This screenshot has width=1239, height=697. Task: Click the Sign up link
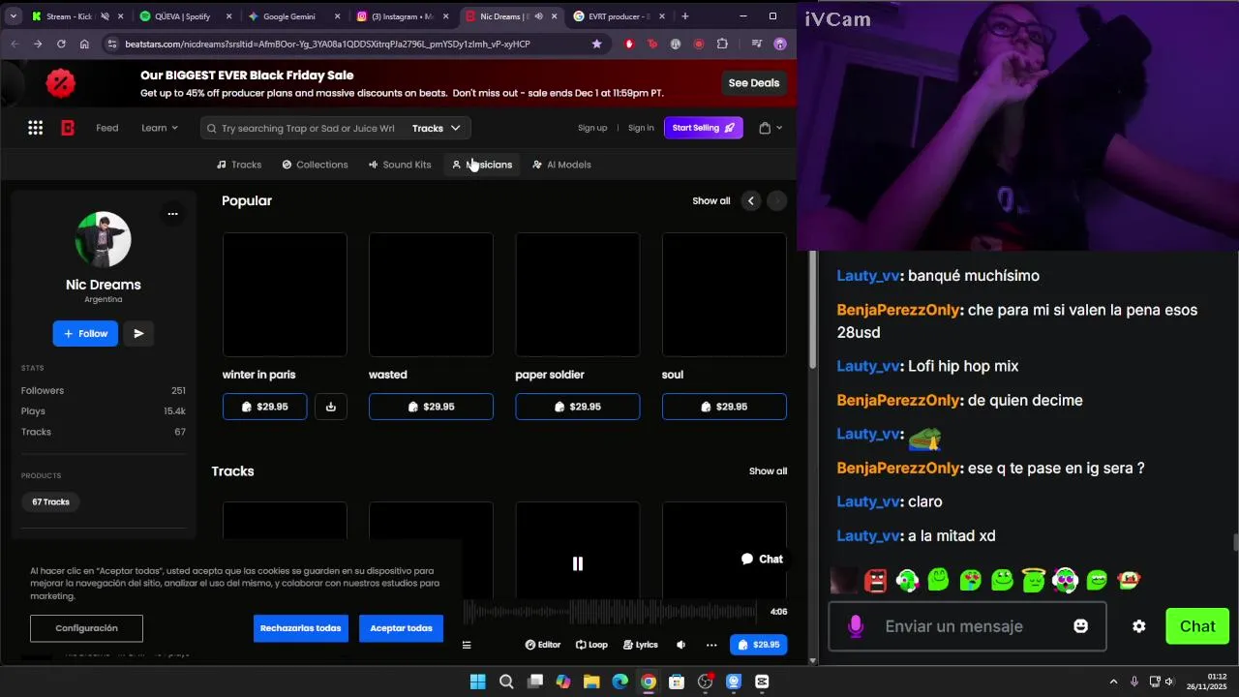click(592, 128)
